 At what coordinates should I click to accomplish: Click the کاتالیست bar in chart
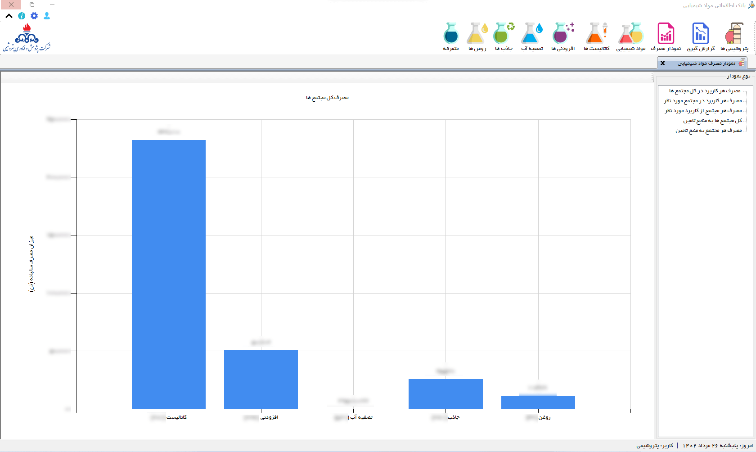169,275
